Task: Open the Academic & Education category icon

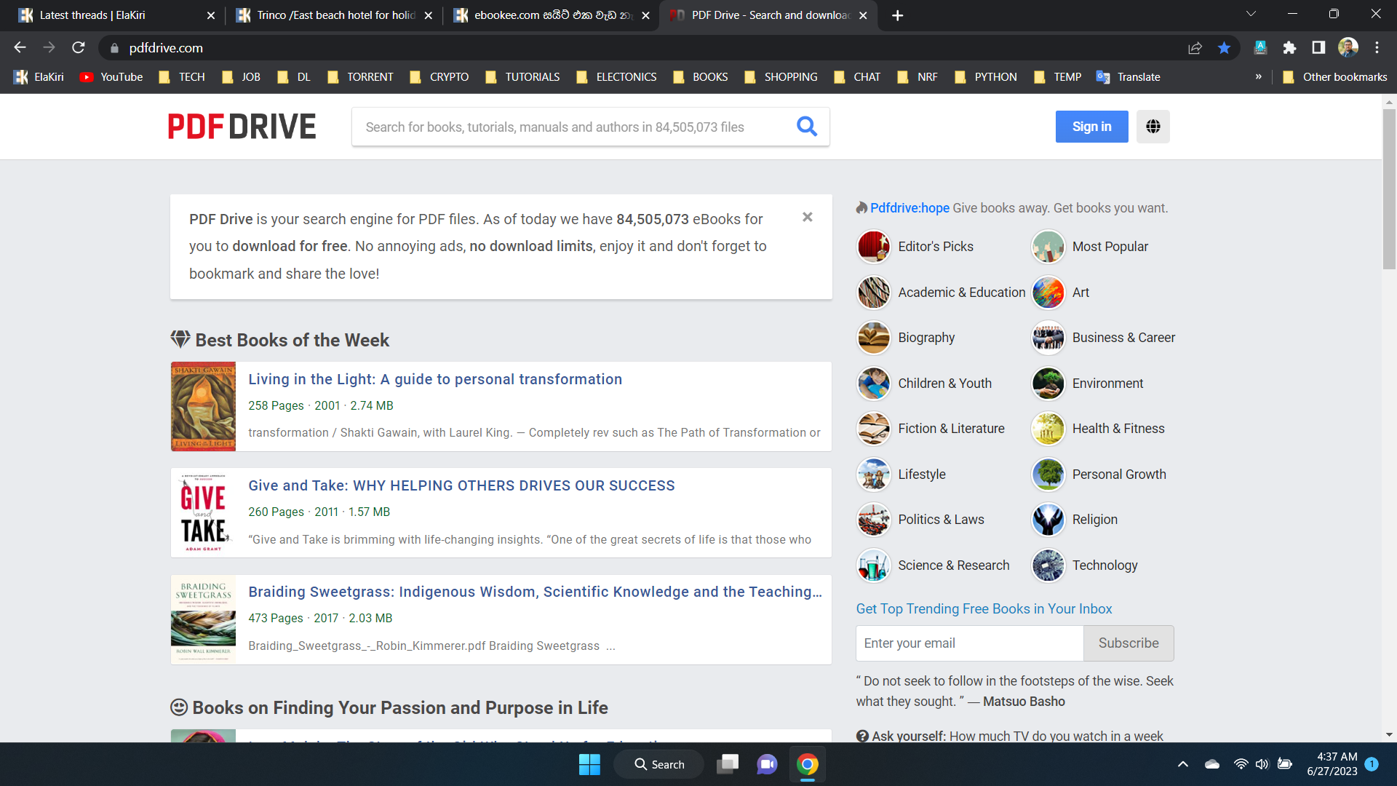Action: coord(874,293)
